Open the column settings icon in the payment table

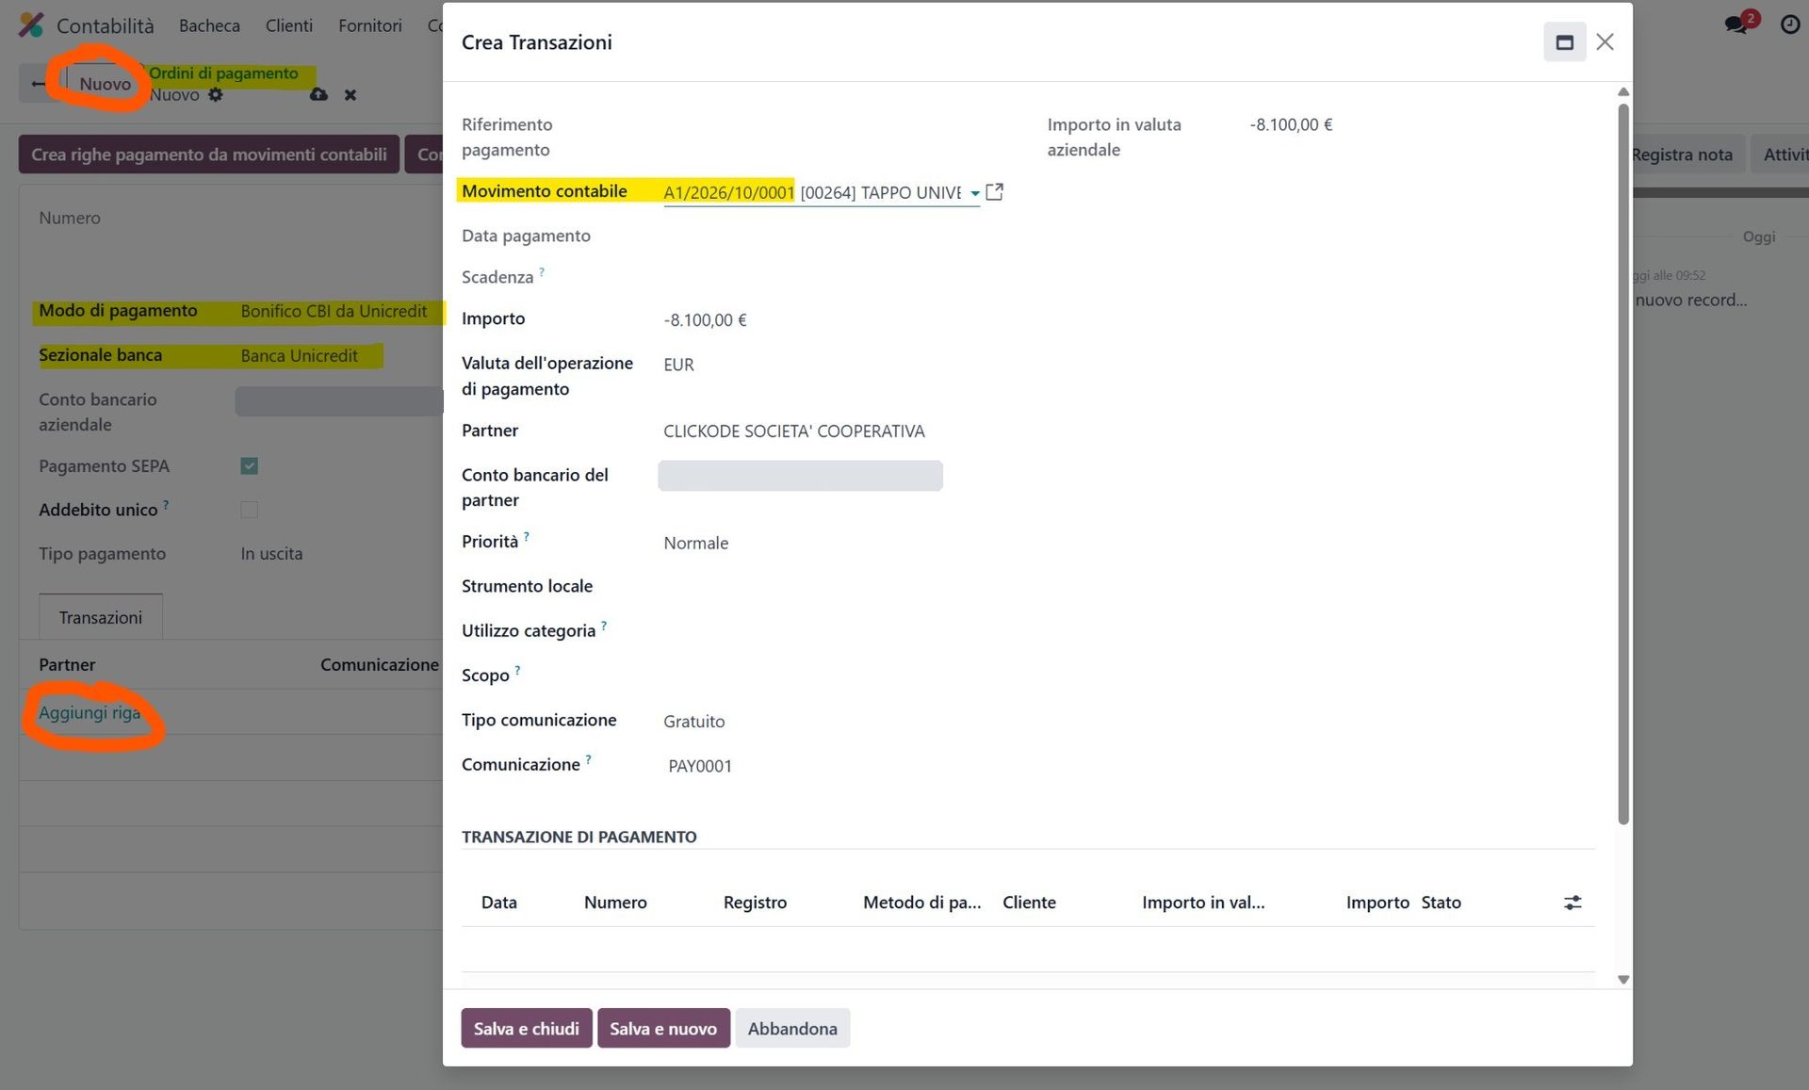pyautogui.click(x=1573, y=903)
